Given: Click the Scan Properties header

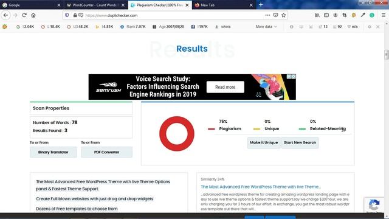Looking at the screenshot, I should pos(81,108).
